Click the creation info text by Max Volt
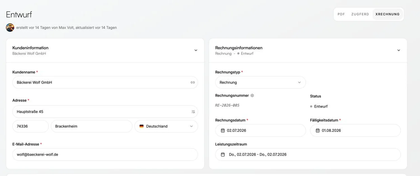Screen dimensions: 420x176 [66, 28]
